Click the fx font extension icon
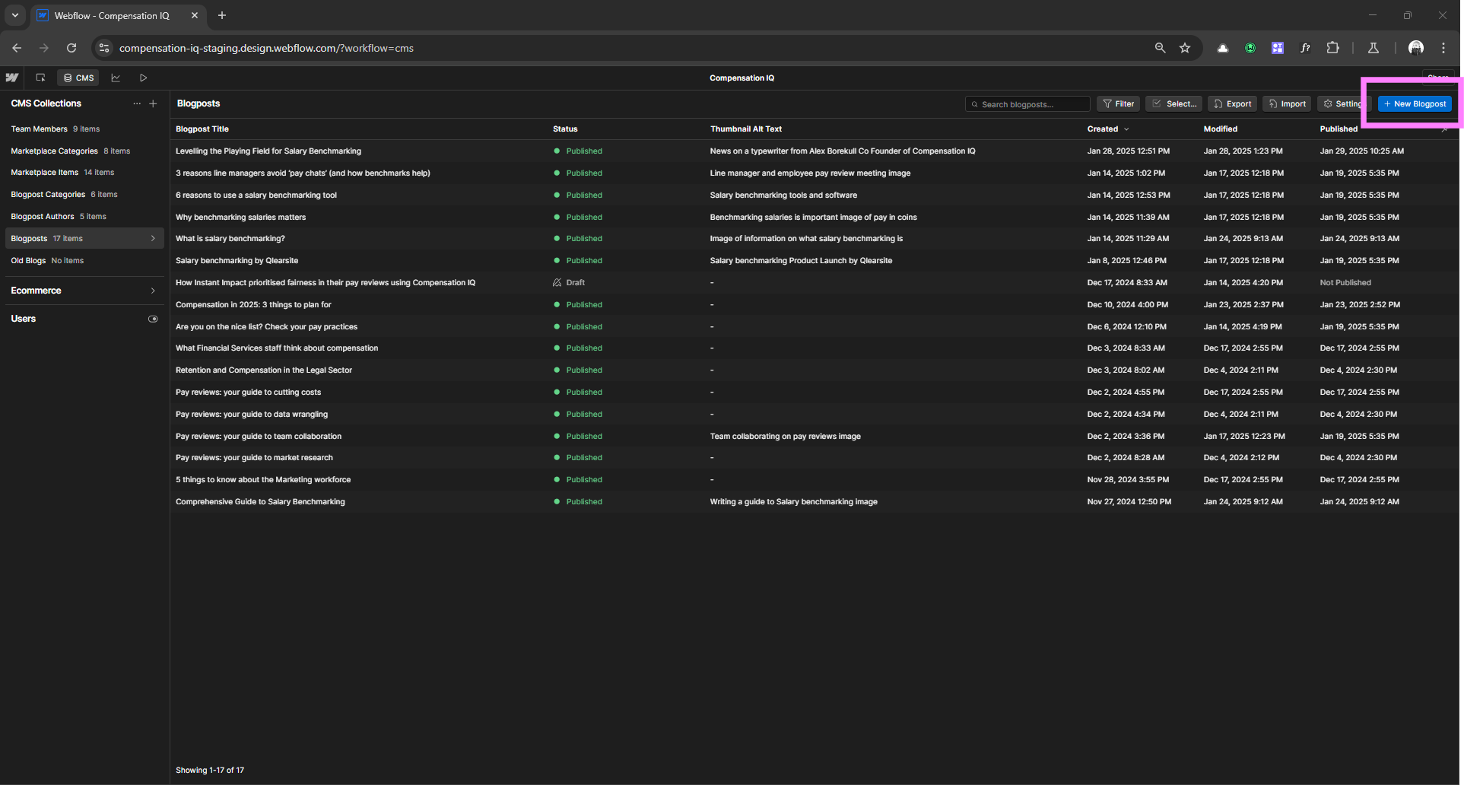The image size is (1464, 785). click(x=1305, y=48)
